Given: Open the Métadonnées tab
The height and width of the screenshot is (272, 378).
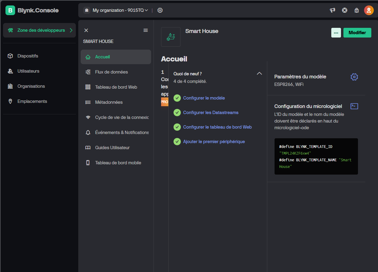Looking at the screenshot, I should (116, 102).
